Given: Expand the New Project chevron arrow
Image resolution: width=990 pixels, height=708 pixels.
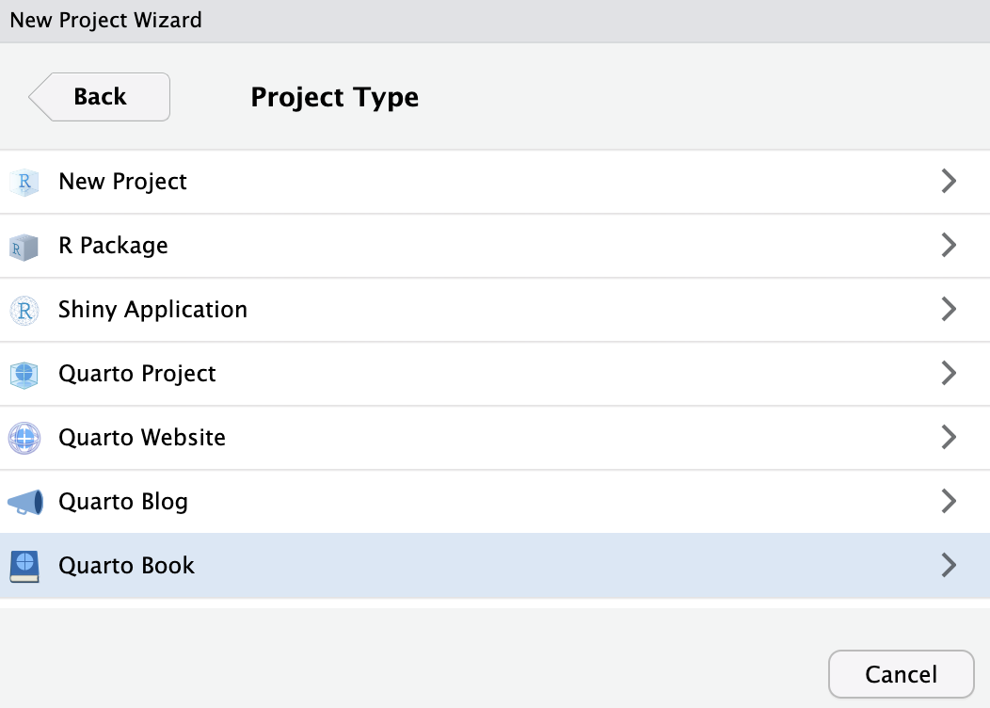Looking at the screenshot, I should pyautogui.click(x=949, y=182).
